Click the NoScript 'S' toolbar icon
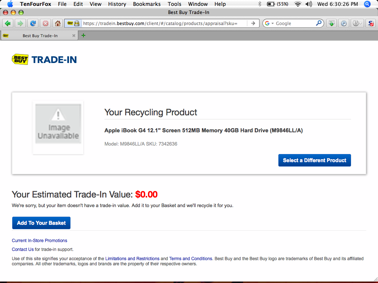This screenshot has height=283, width=378. click(x=371, y=23)
